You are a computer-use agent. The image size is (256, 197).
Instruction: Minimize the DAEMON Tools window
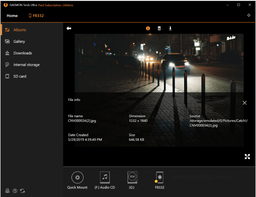click(x=228, y=5)
